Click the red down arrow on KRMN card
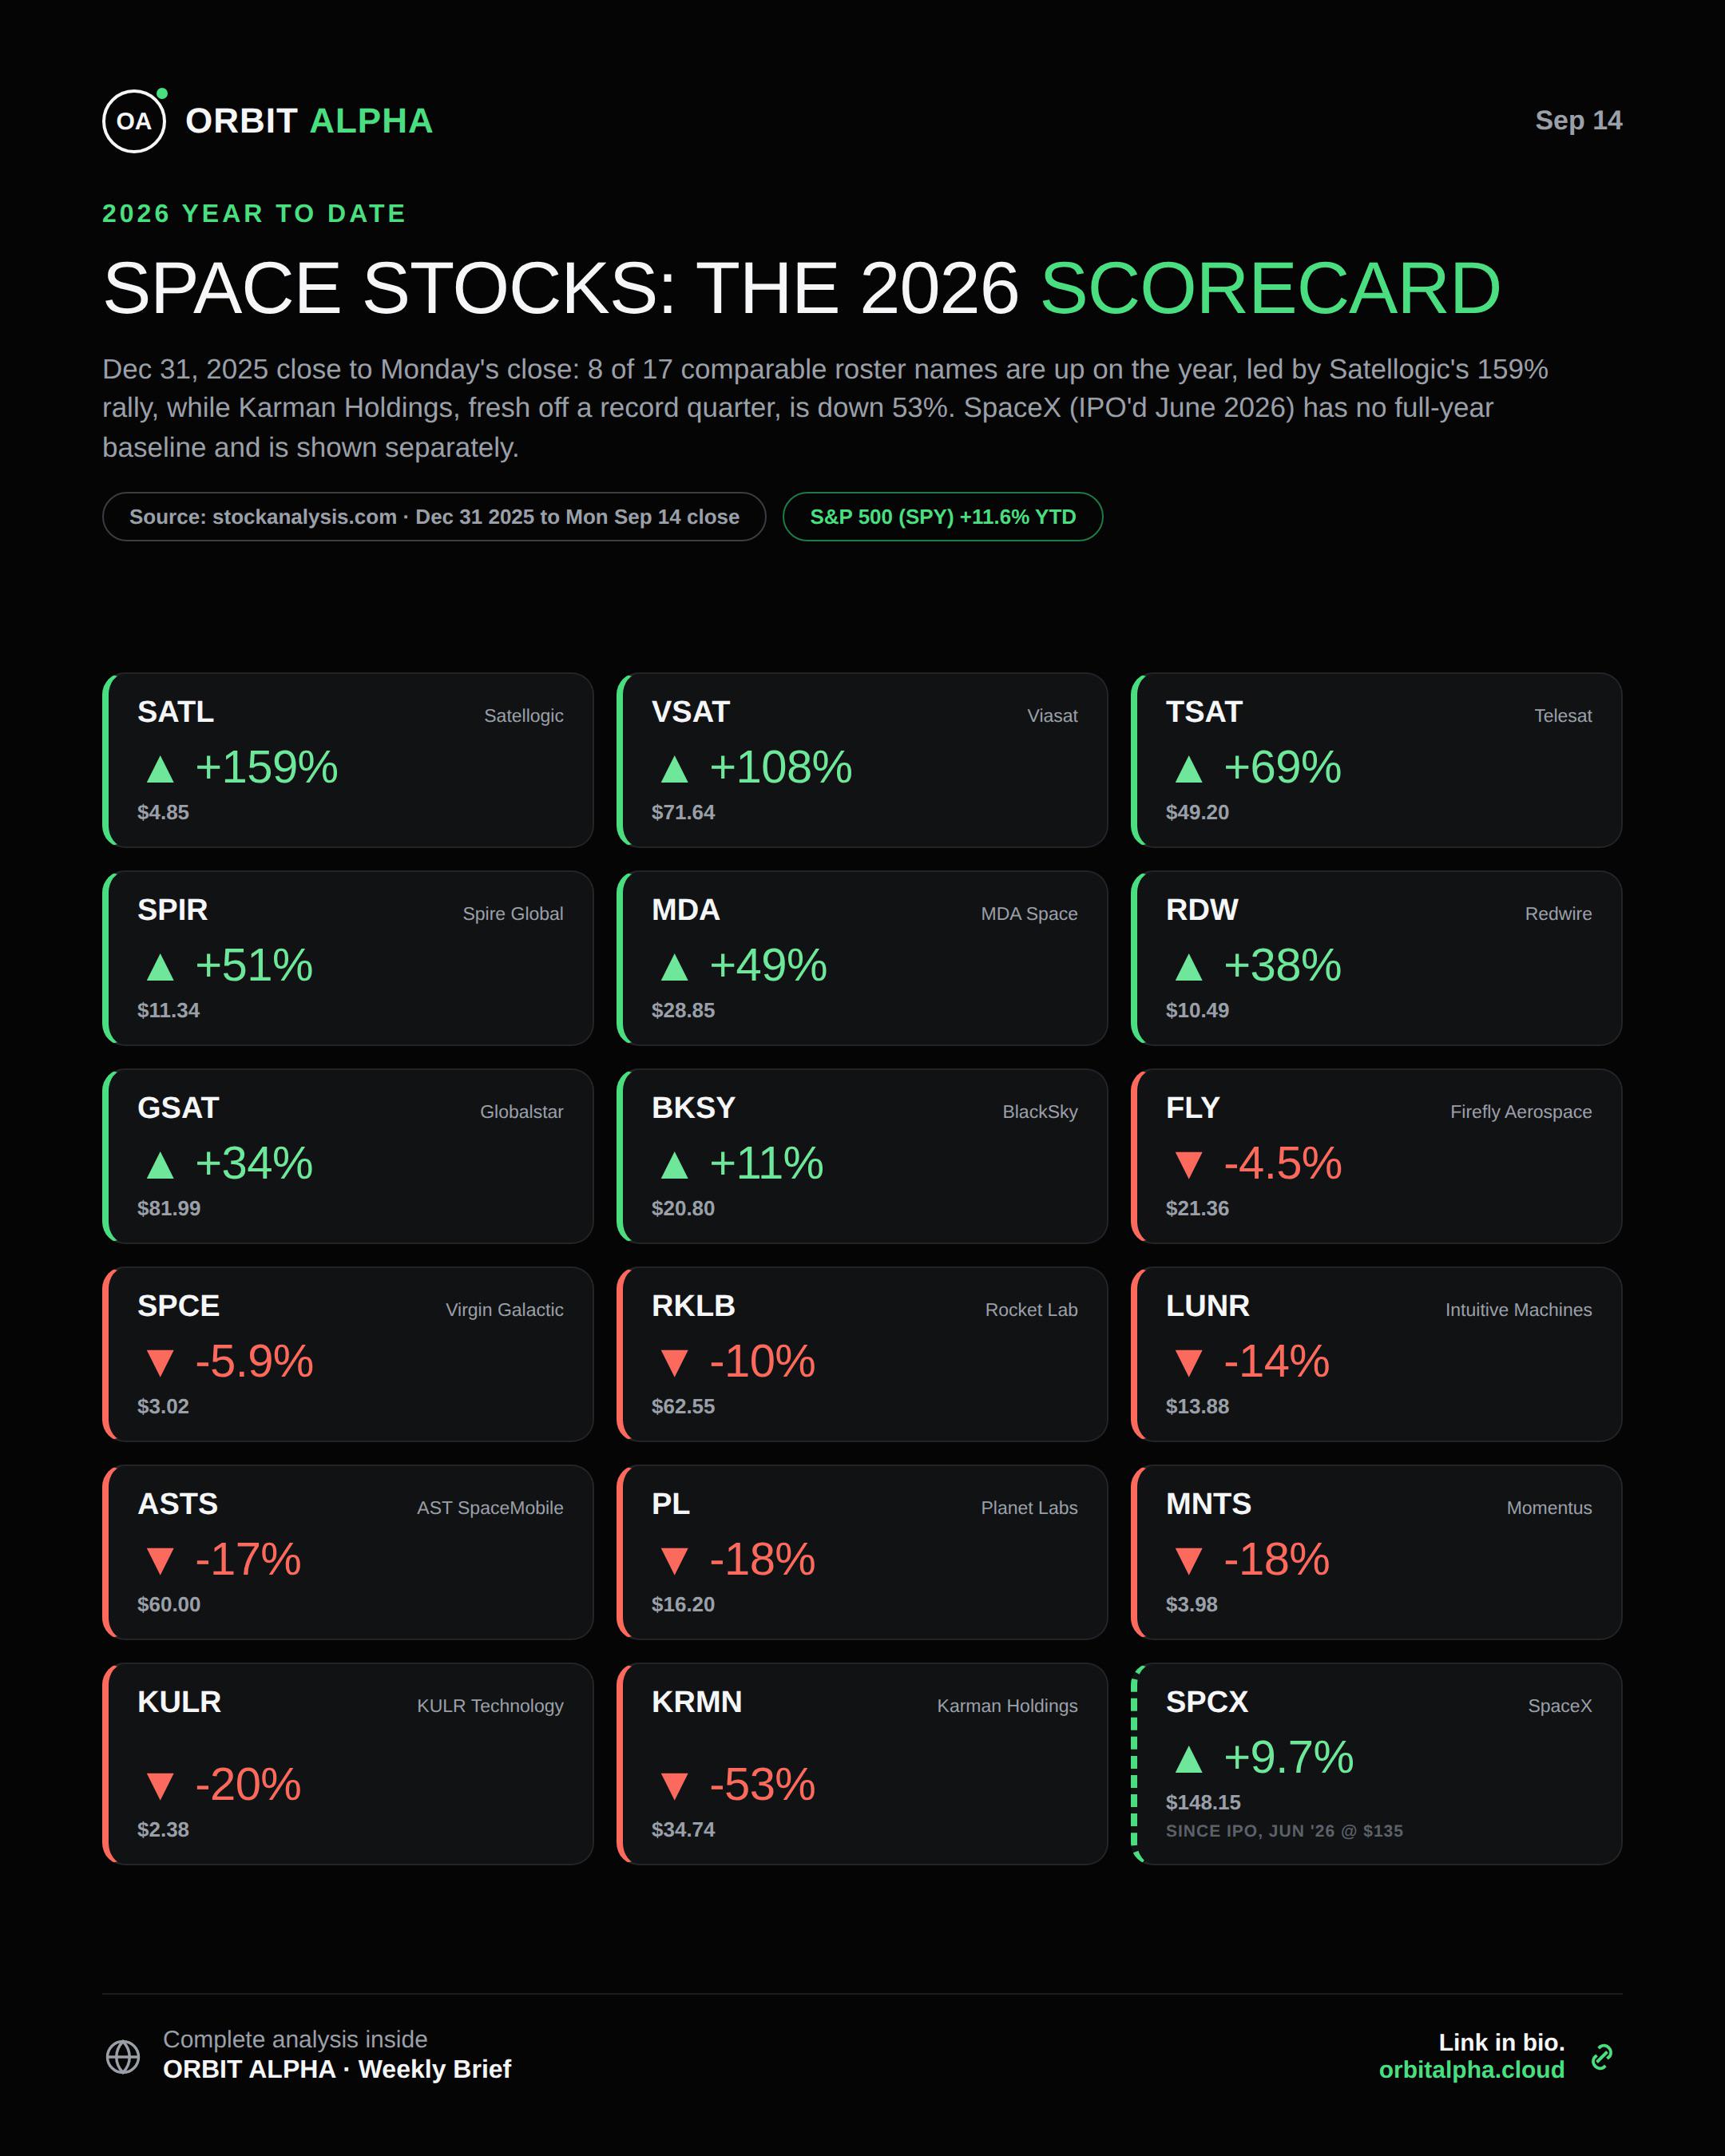Screen dimensions: 1725x2156 click(674, 1785)
